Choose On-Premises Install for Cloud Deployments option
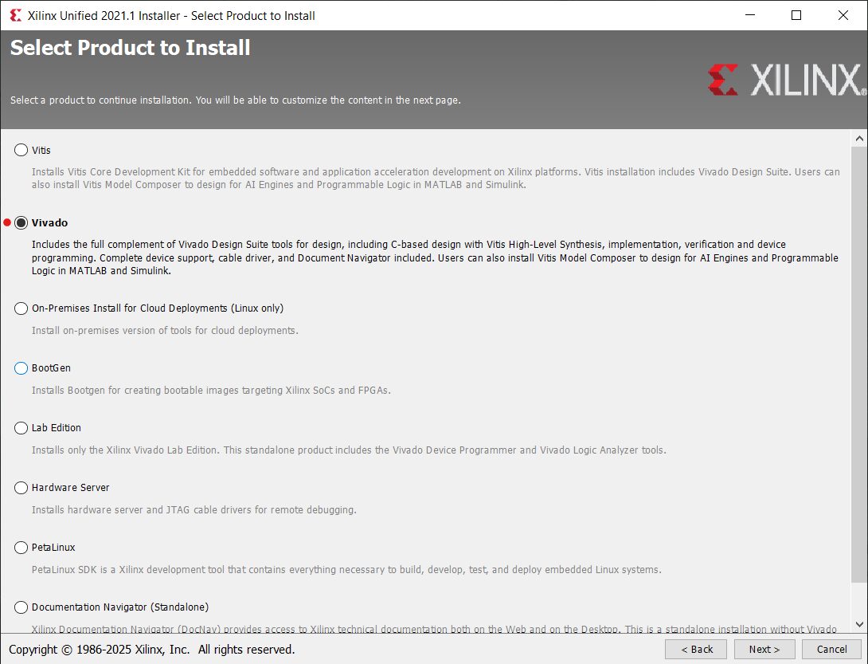Image resolution: width=868 pixels, height=664 pixels. (x=21, y=308)
